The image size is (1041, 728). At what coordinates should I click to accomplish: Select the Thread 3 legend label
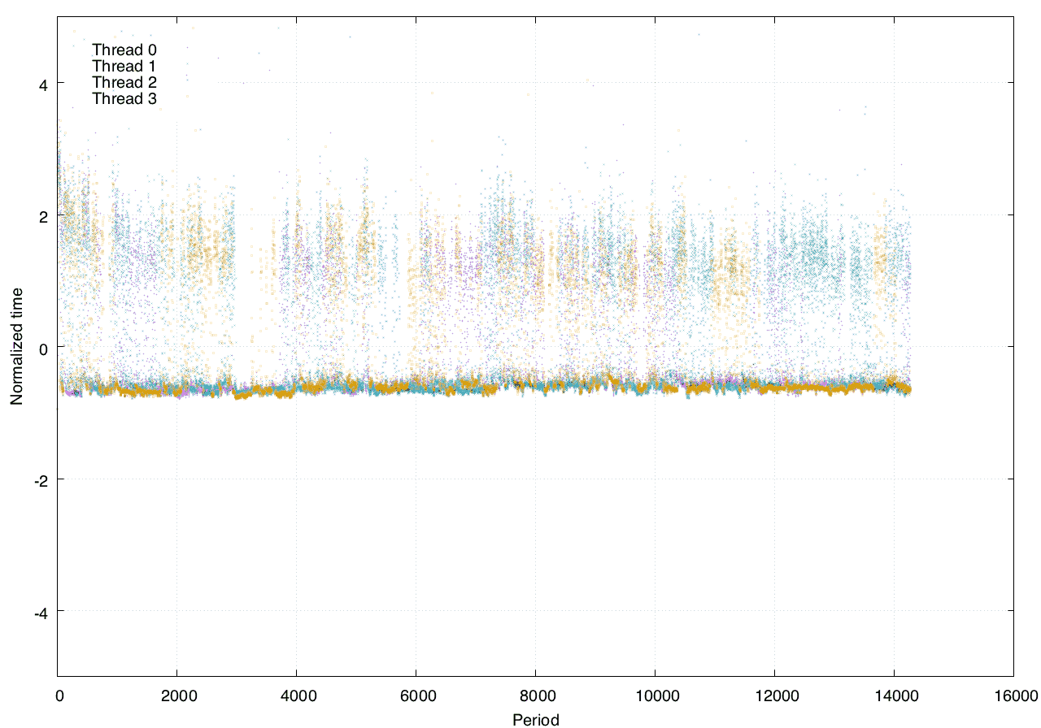[x=124, y=98]
